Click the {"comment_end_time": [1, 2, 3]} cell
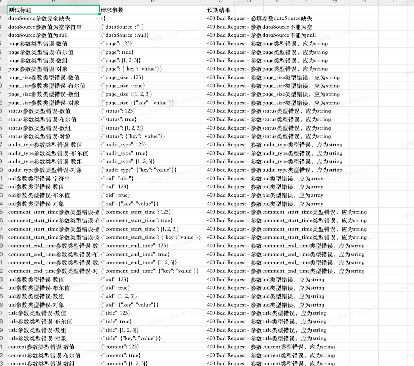Screen dimensions: 414x366 click(x=152, y=262)
